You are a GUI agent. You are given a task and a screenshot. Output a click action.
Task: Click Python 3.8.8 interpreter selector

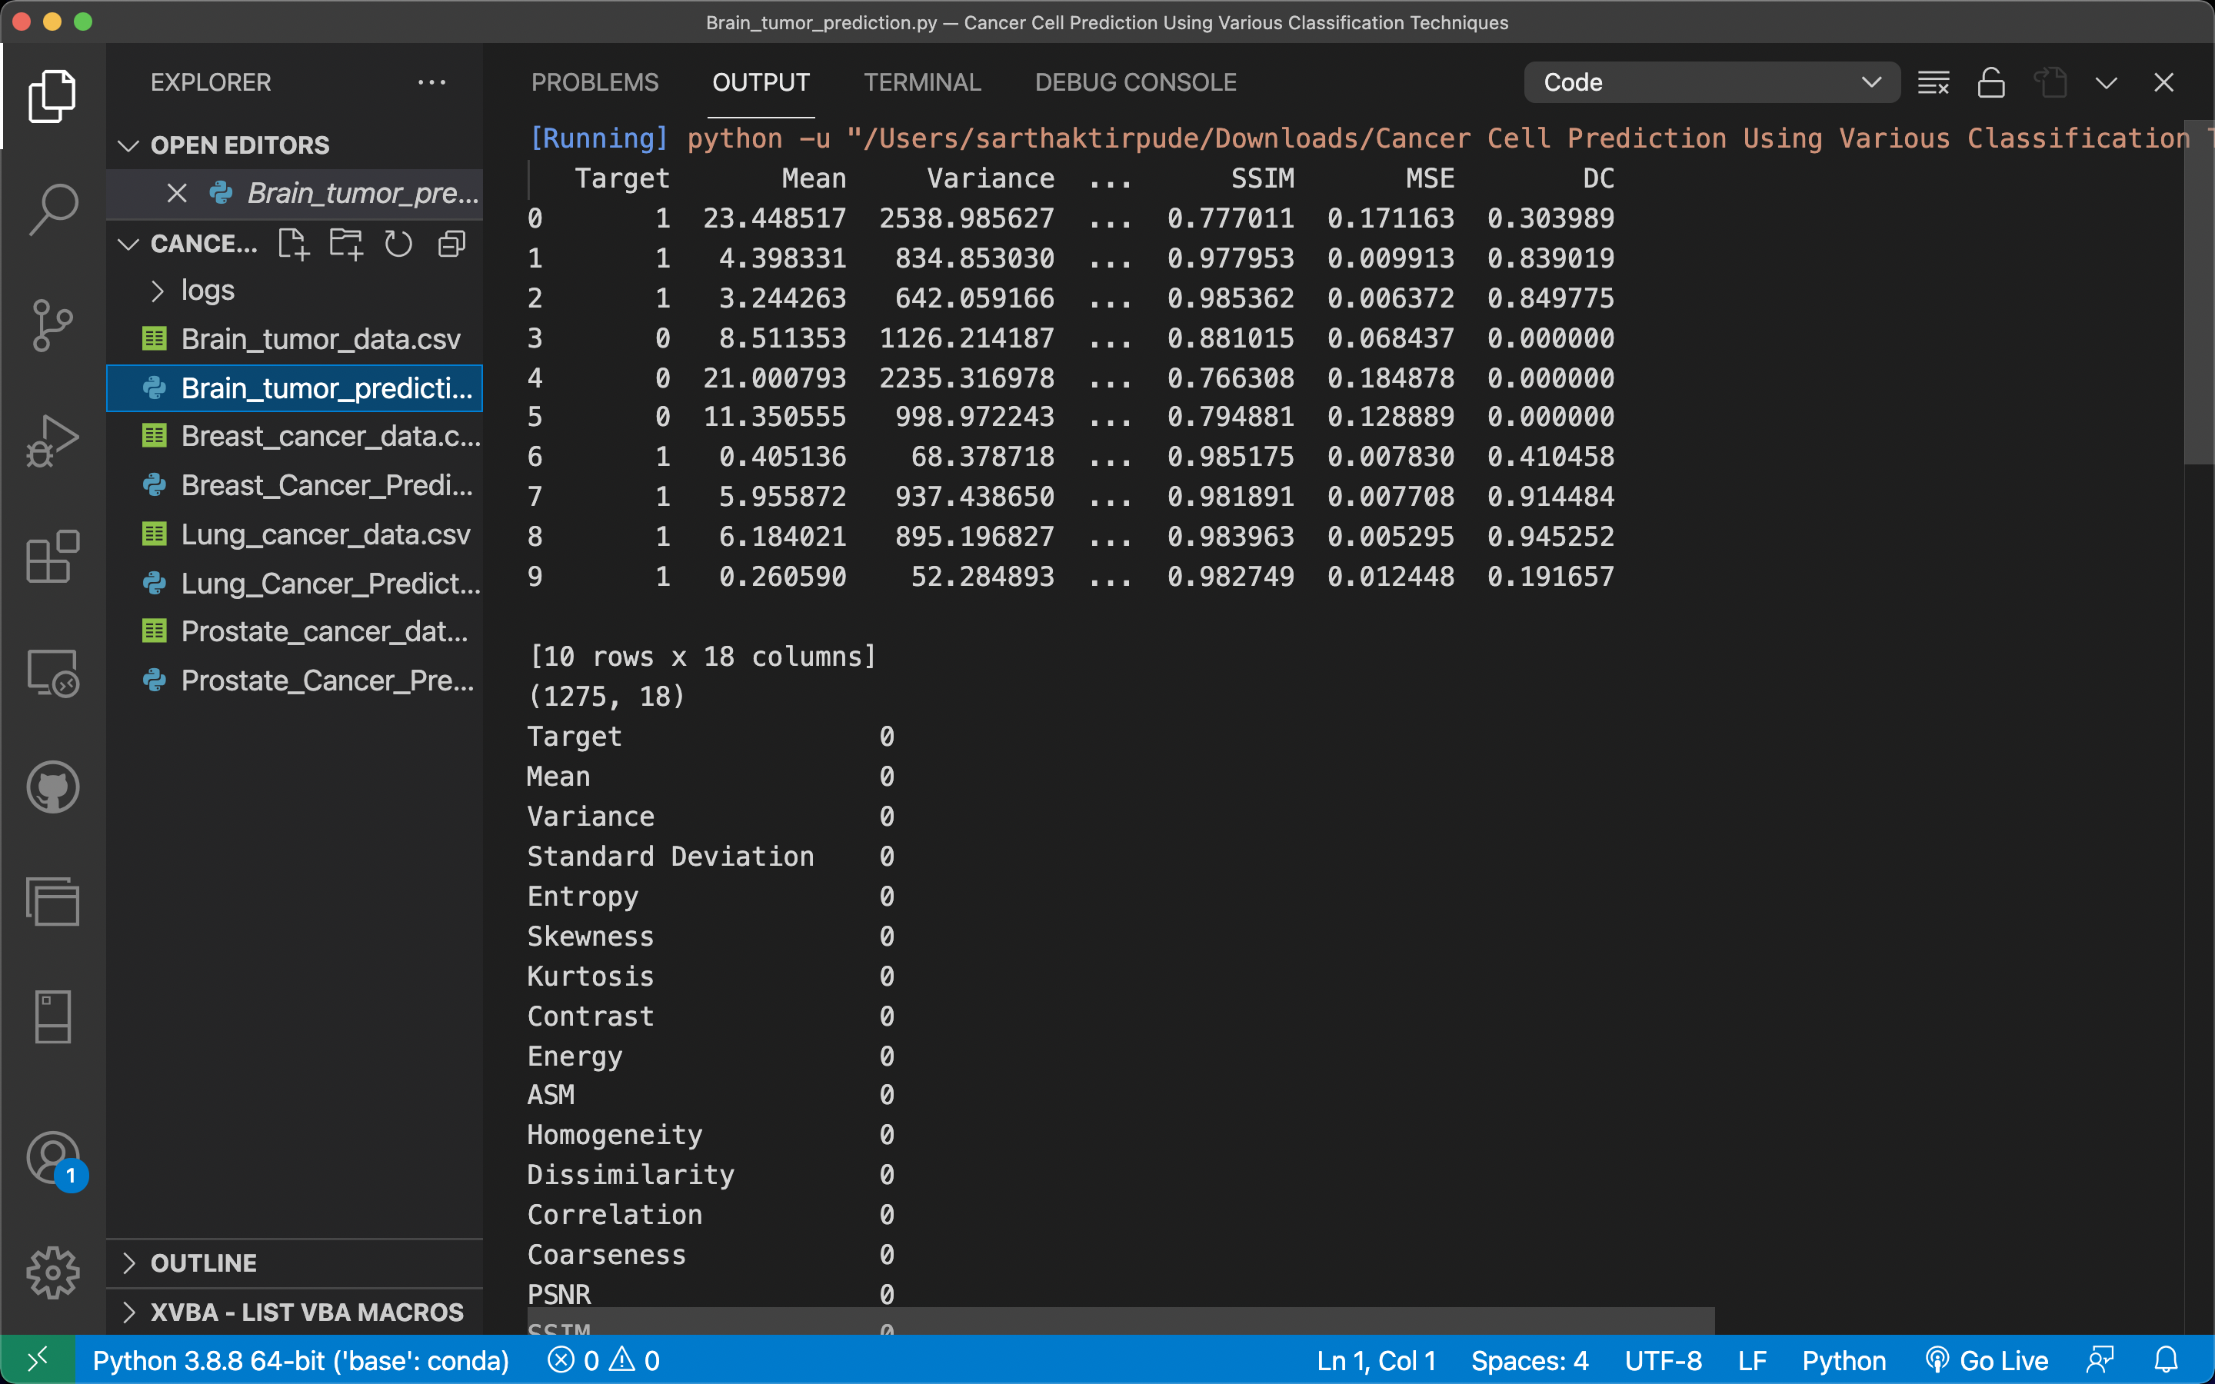pyautogui.click(x=300, y=1361)
